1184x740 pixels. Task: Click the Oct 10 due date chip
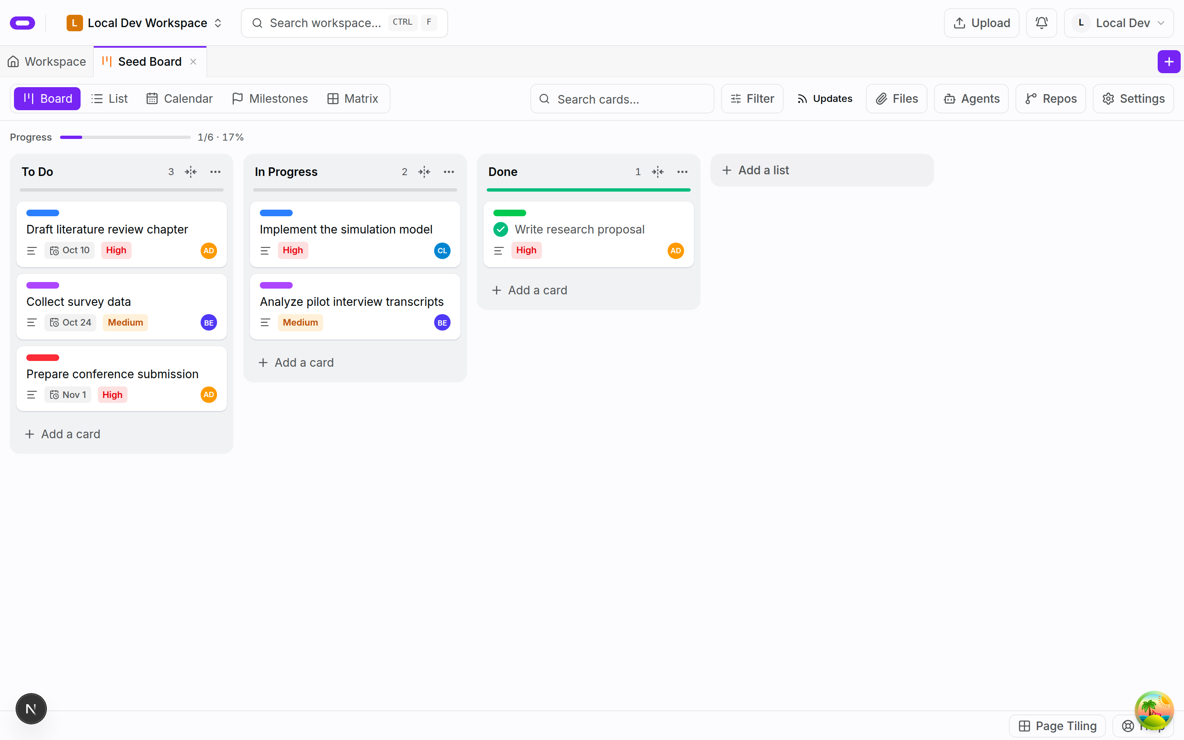tap(69, 251)
